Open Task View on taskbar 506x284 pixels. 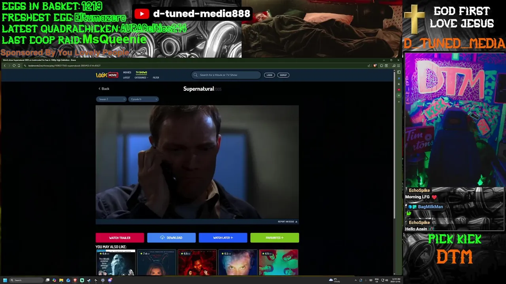point(47,280)
